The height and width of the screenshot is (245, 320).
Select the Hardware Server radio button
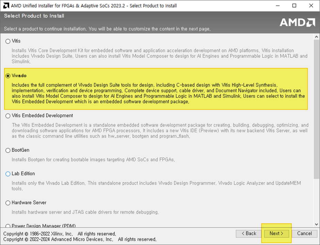point(8,203)
